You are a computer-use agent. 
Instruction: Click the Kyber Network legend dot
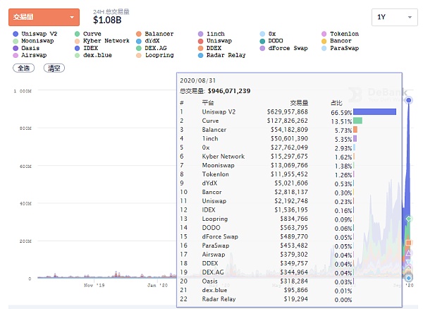tap(78, 41)
